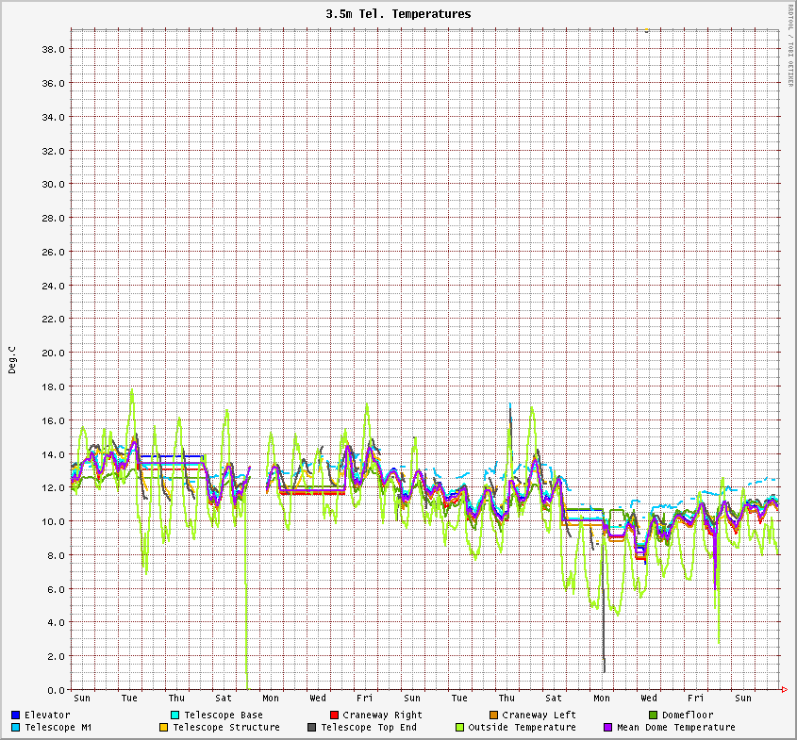Click the 'Outside Temperature' legend text

(x=523, y=728)
